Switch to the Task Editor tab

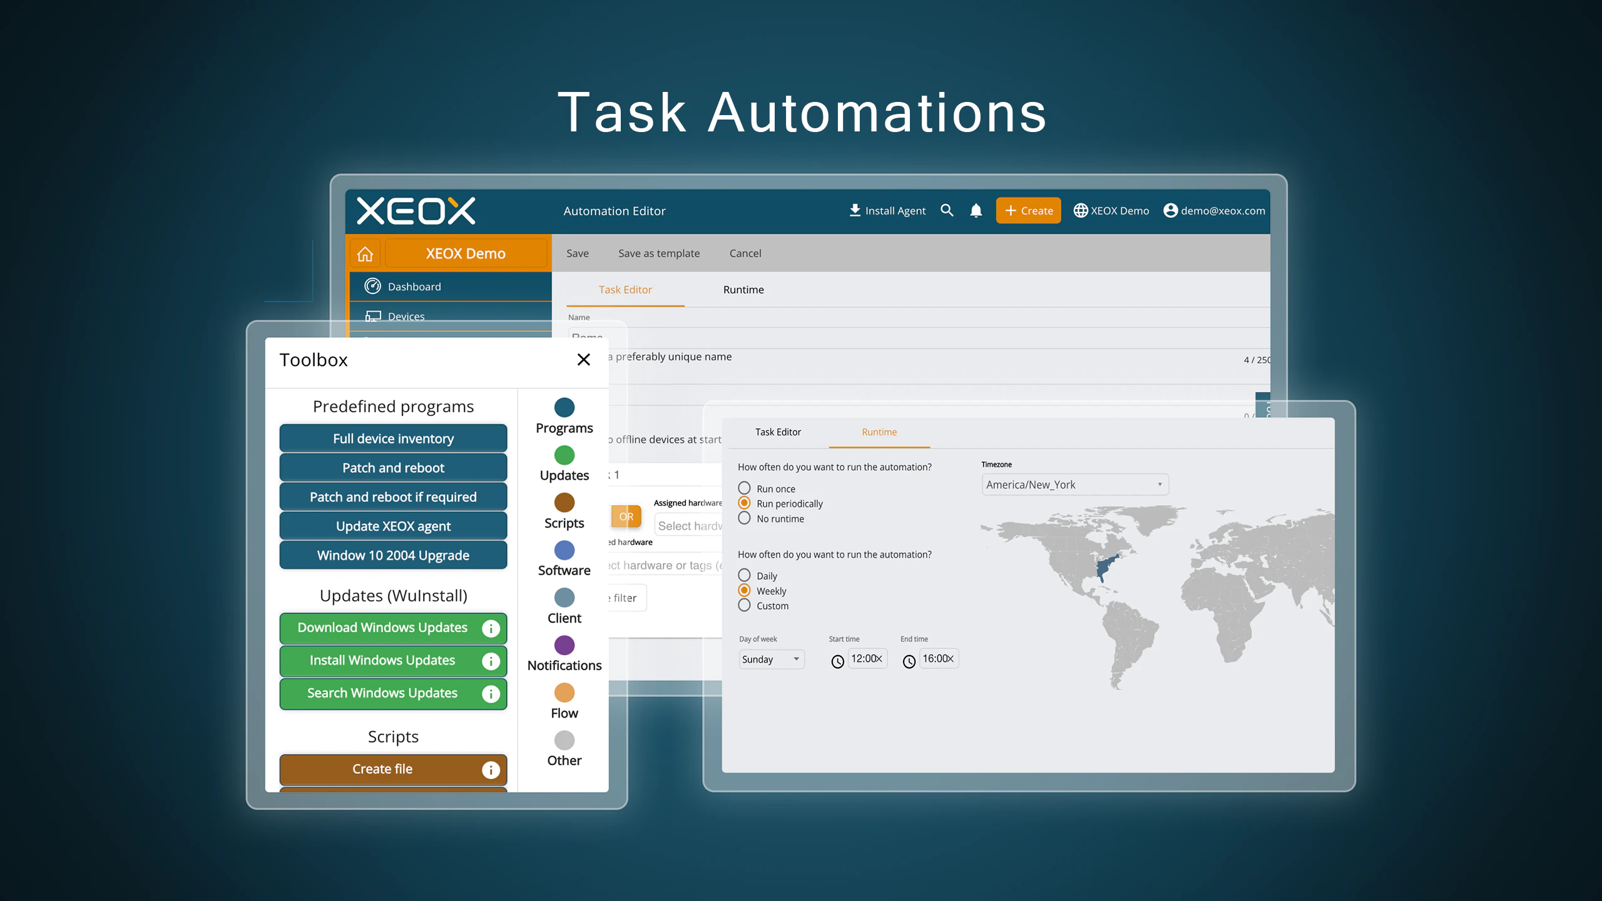pos(778,432)
